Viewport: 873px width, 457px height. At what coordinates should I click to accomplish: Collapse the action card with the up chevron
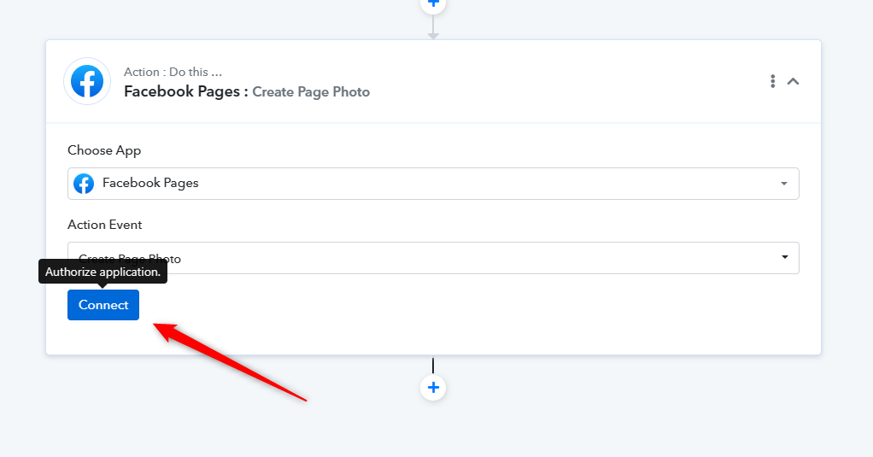(x=793, y=81)
